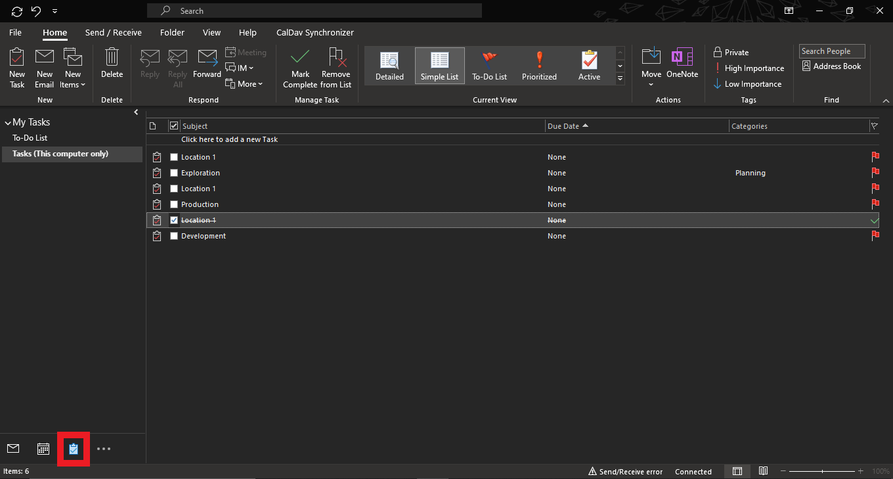This screenshot has width=893, height=479.
Task: Tick the Development task checkbox
Action: 174,236
